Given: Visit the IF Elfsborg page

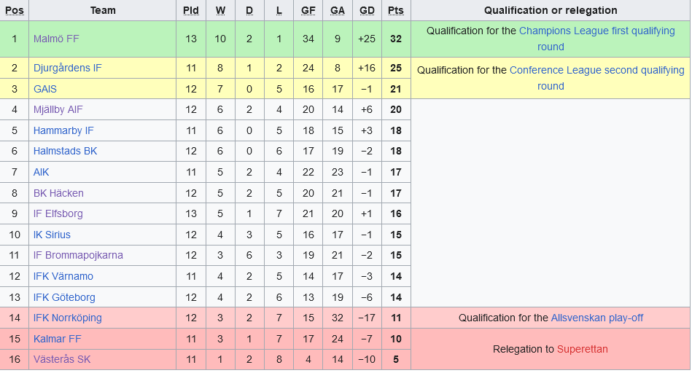Looking at the screenshot, I should click(x=58, y=213).
